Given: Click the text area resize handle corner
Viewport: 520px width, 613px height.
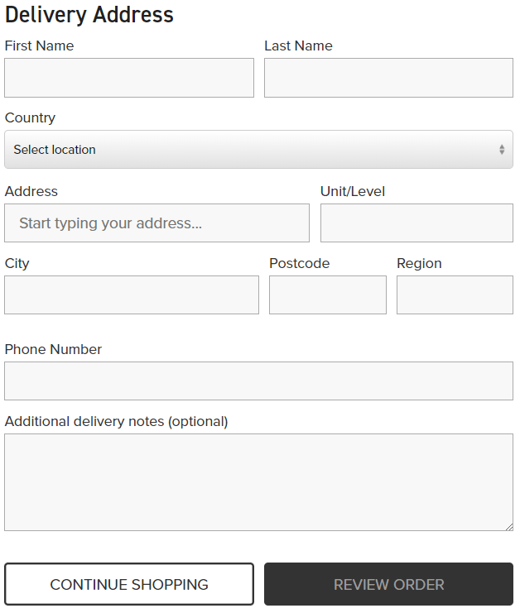Looking at the screenshot, I should [x=509, y=527].
